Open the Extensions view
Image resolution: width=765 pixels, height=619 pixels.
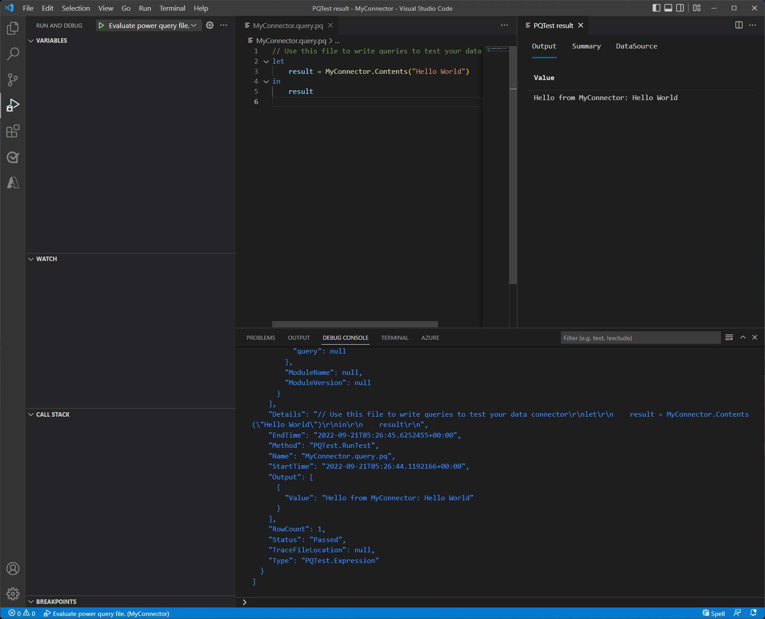pos(13,131)
